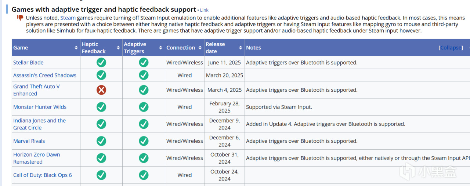Click Monster Hunter Wilds adaptive triggers checkmark
This screenshot has width=470, height=186.
pyautogui.click(x=144, y=107)
